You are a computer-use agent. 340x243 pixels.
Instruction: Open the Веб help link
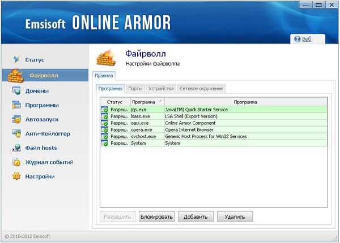(x=307, y=39)
